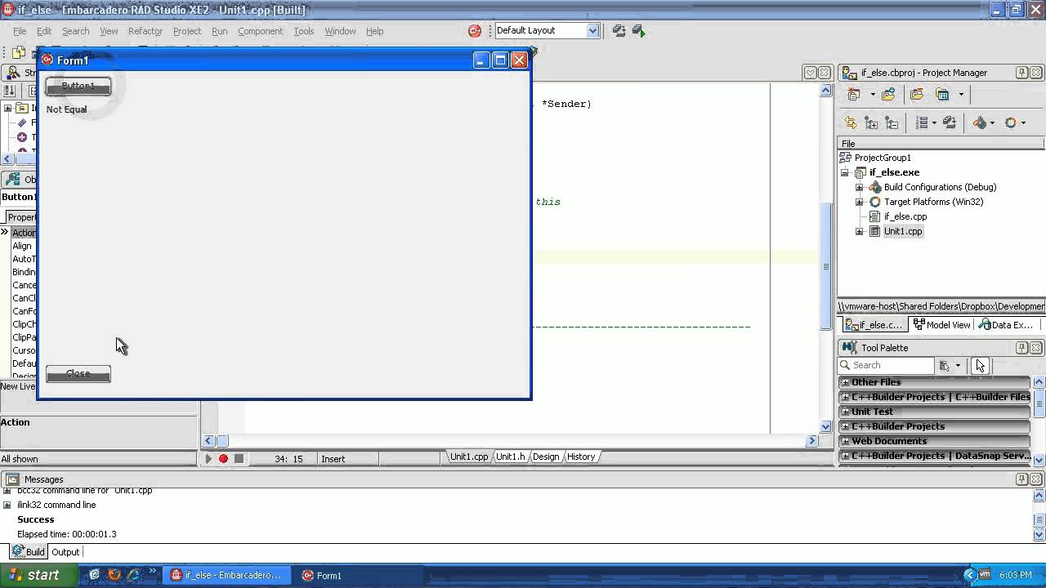
Task: Click the set debug desktop icon
Action: point(638,31)
